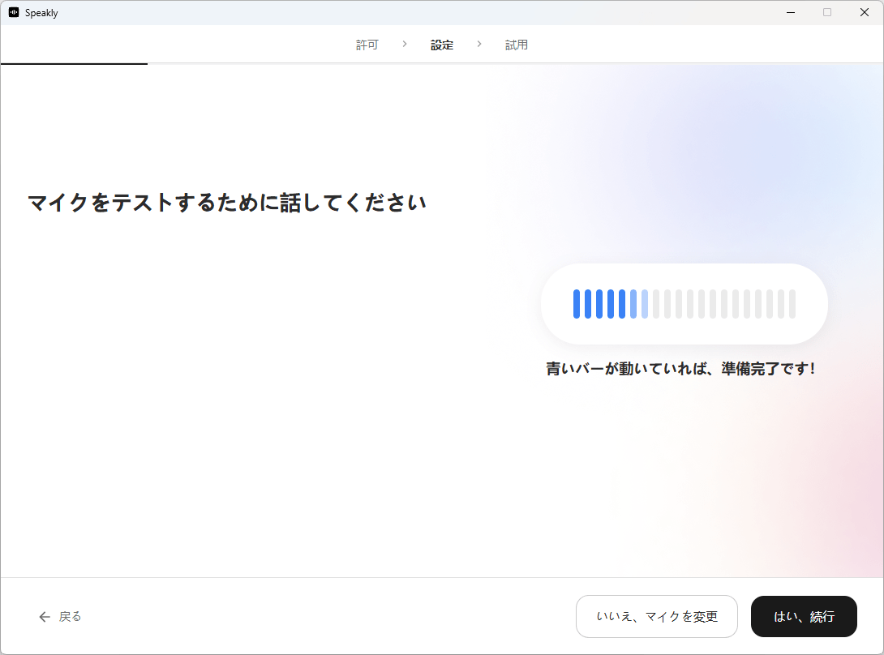This screenshot has width=884, height=655.
Task: Click the setup progress line under the header
Action: pyautogui.click(x=74, y=63)
